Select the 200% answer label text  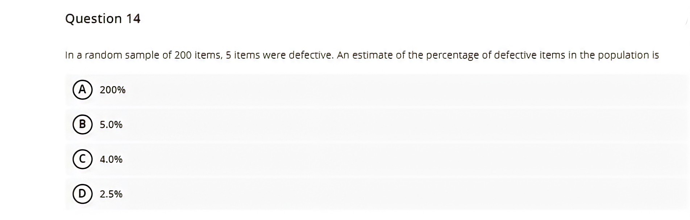[x=112, y=89]
